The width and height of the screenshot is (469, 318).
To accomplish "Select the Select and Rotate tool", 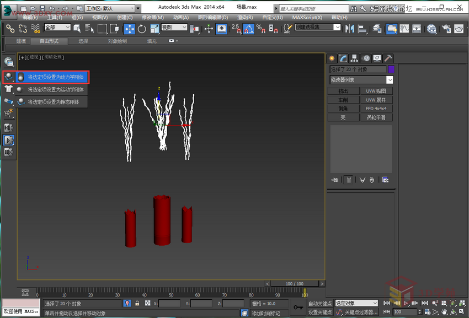I will [x=141, y=29].
